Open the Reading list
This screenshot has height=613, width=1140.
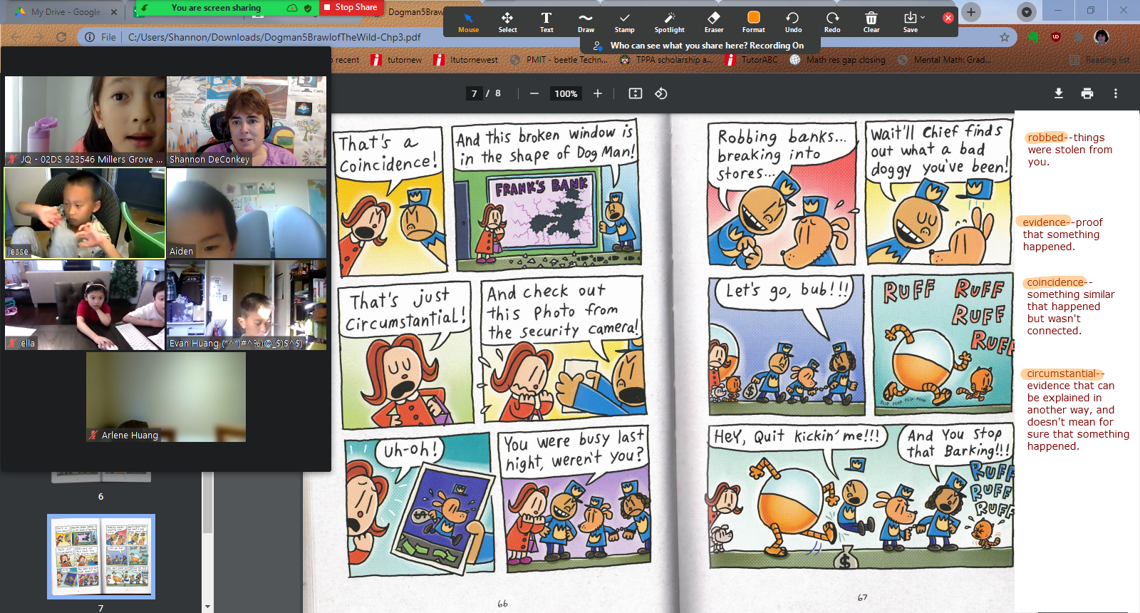point(1099,60)
